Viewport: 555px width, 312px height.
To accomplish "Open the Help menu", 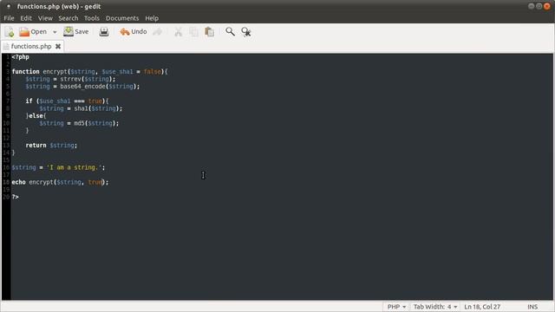I will [x=152, y=18].
